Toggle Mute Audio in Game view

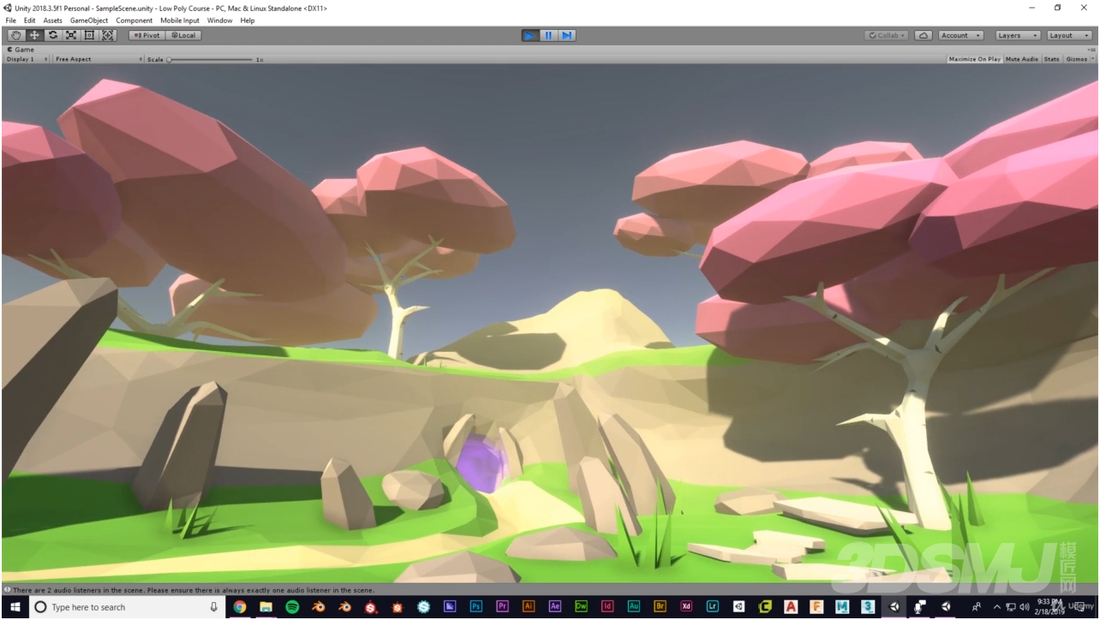1022,59
